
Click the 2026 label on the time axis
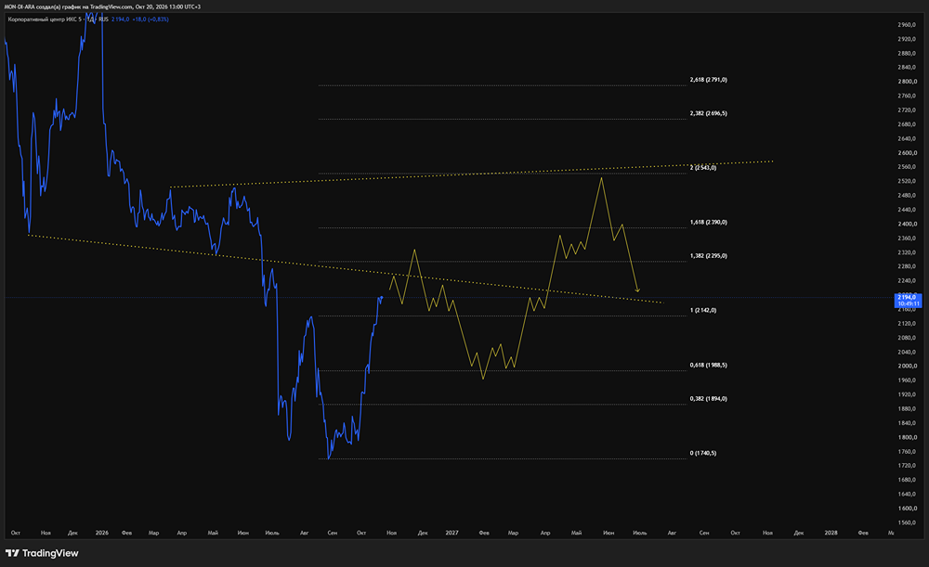[x=102, y=533]
